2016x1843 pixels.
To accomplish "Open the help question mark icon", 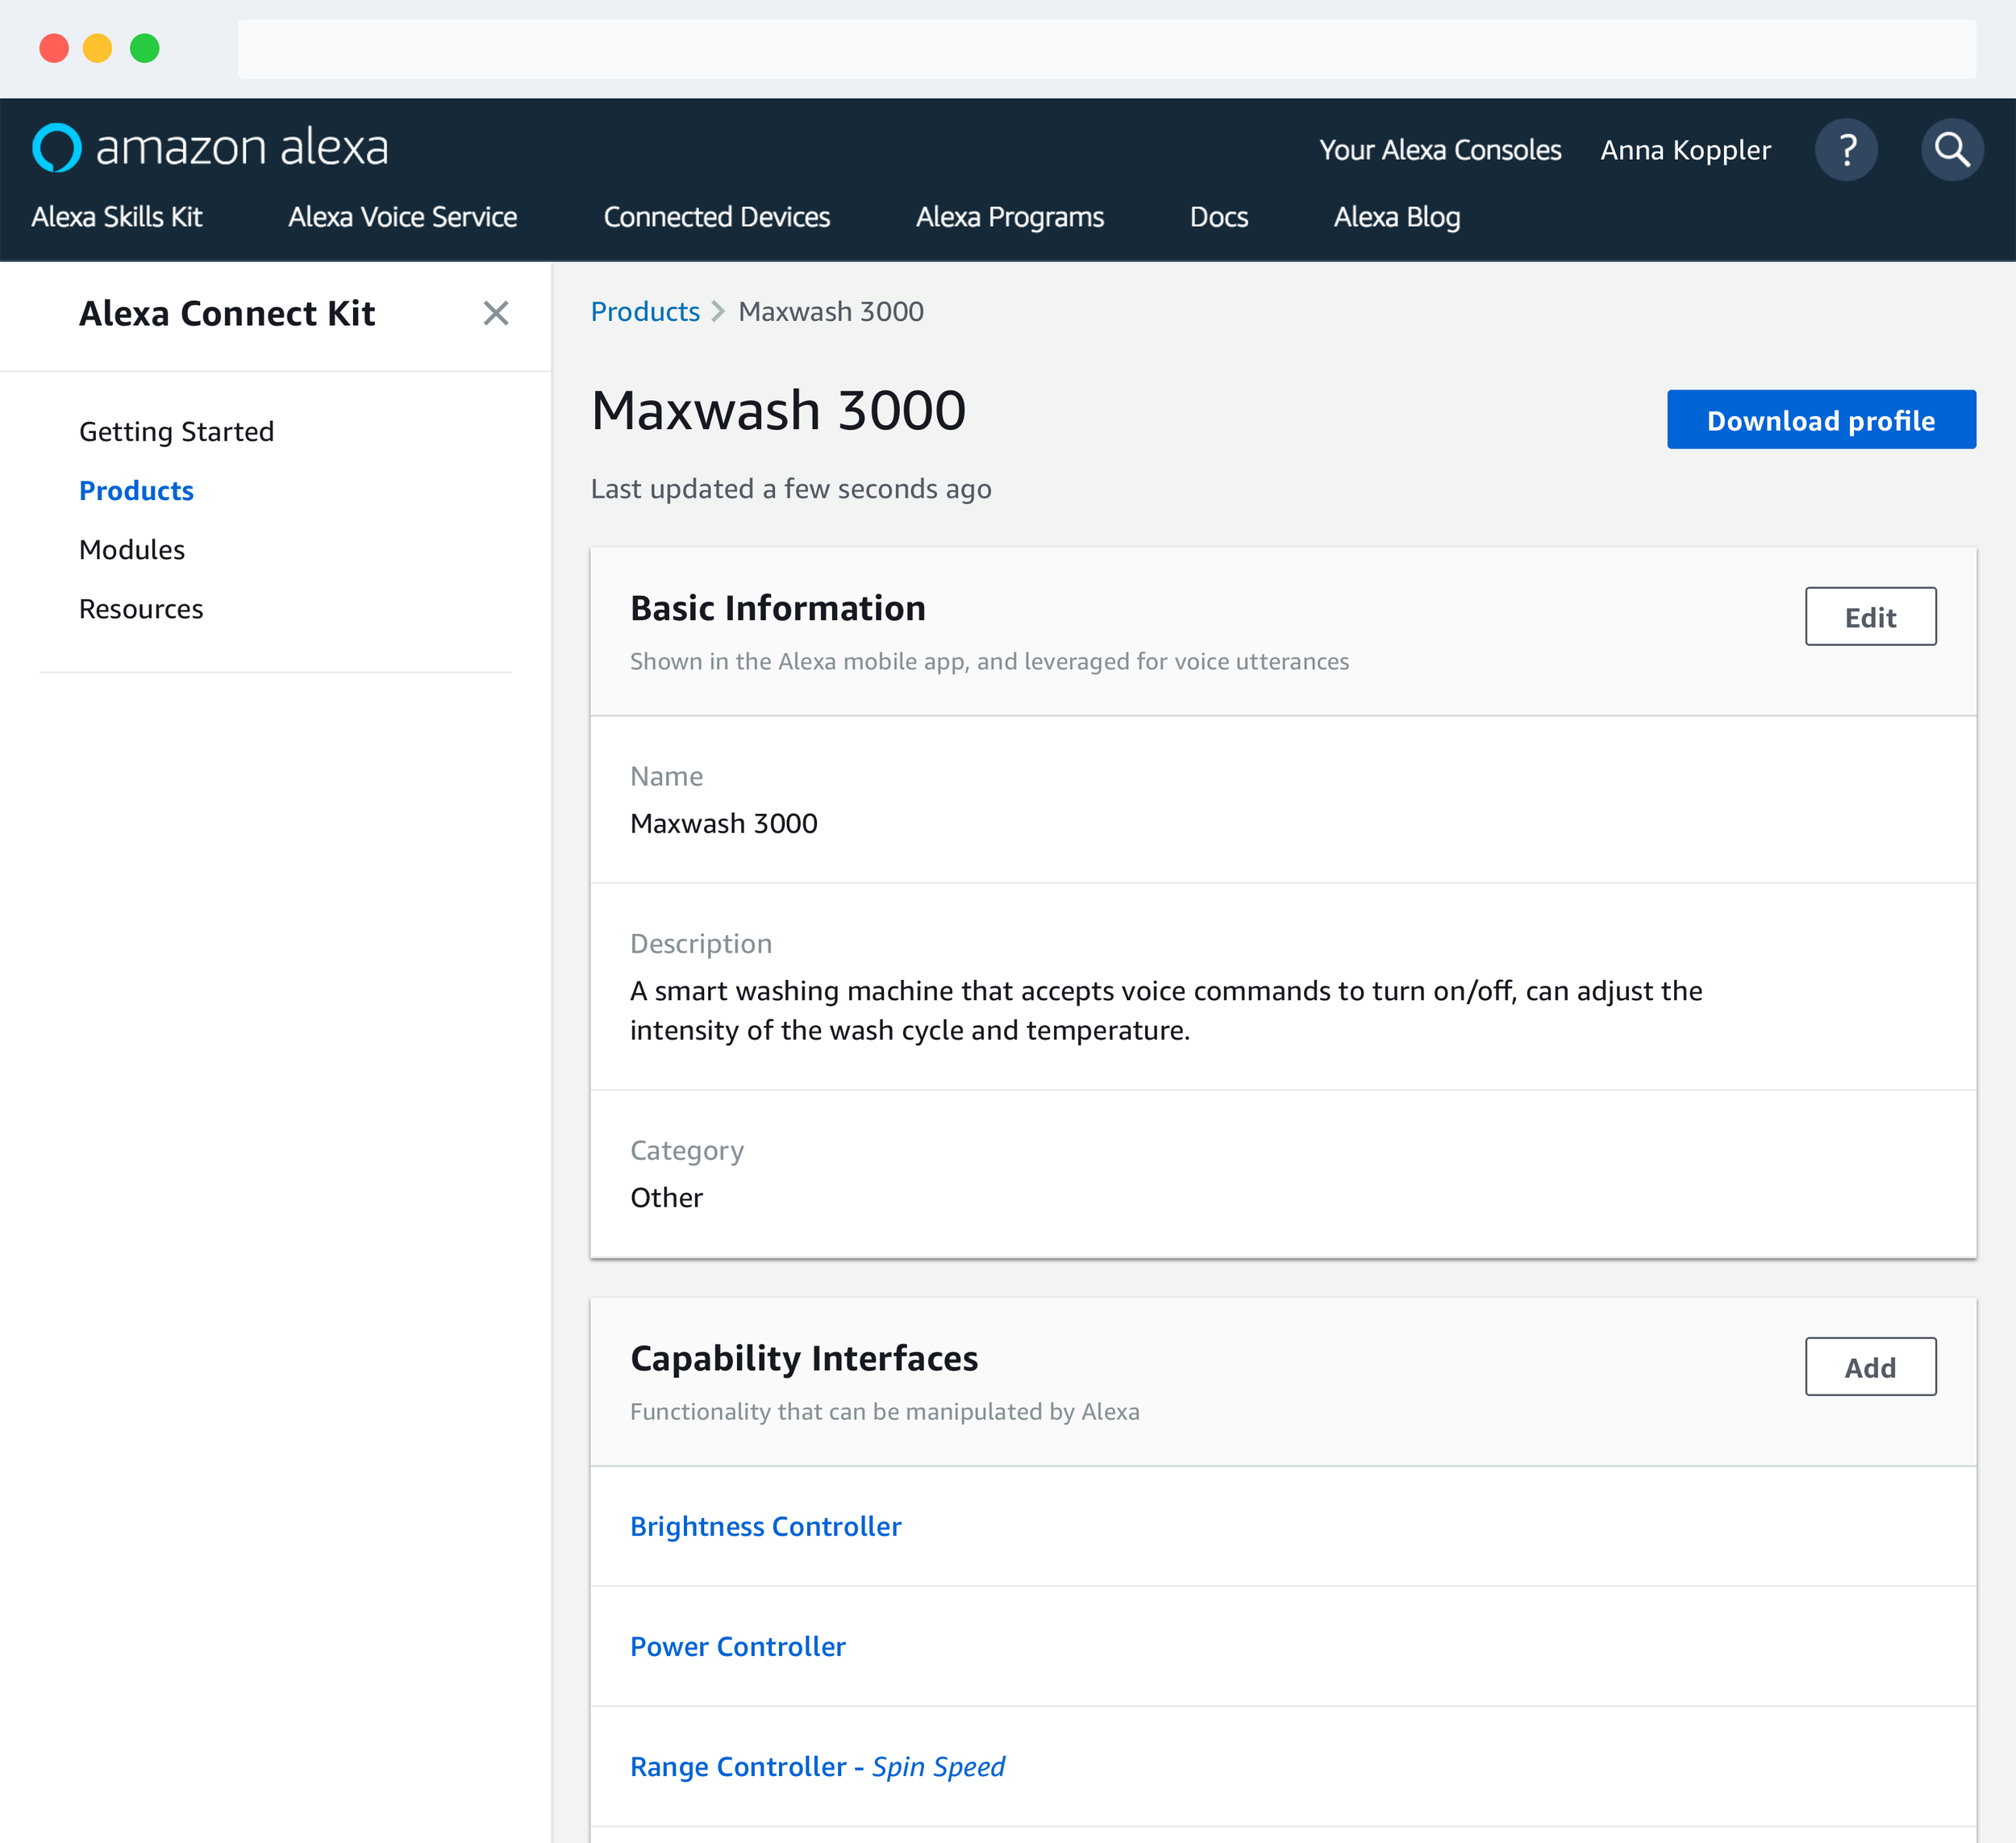I will 1846,150.
